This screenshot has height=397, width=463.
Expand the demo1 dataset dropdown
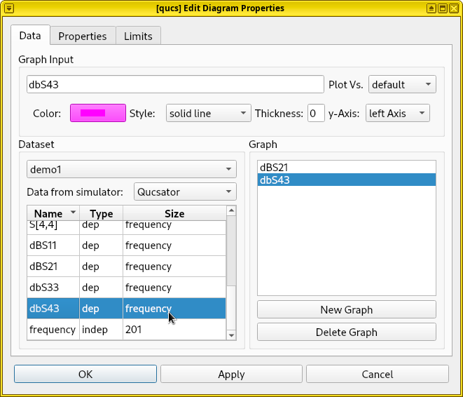(x=131, y=170)
